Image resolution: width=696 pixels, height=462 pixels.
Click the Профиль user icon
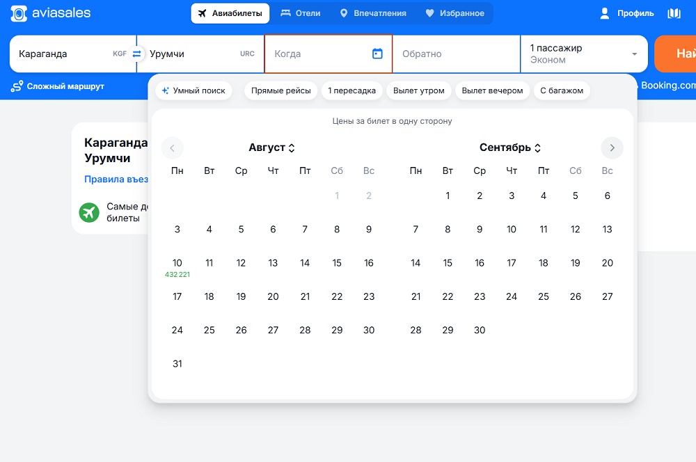(605, 13)
